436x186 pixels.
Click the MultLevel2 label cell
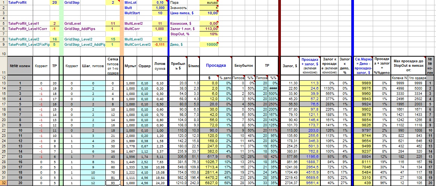[x=138, y=24]
